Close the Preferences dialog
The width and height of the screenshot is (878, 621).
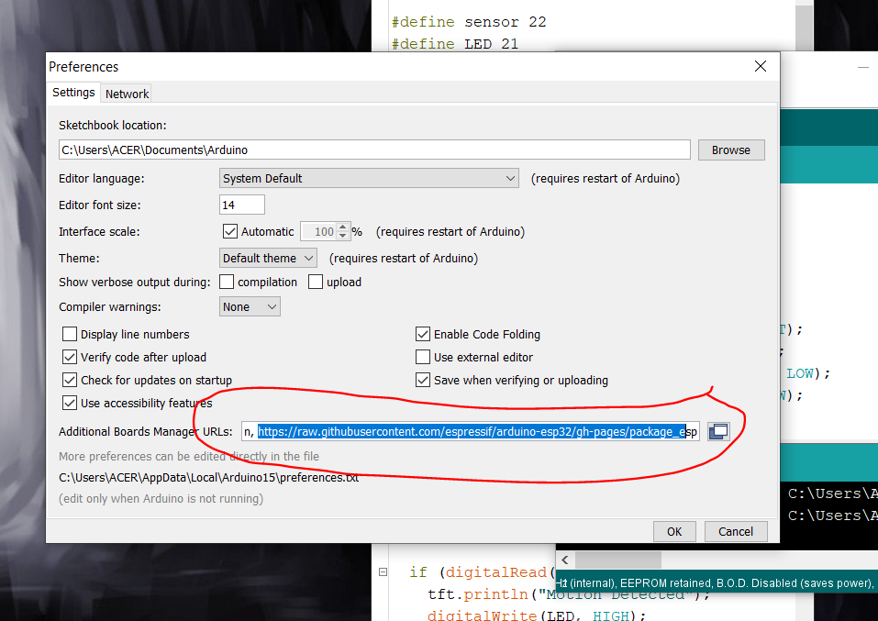pos(760,66)
